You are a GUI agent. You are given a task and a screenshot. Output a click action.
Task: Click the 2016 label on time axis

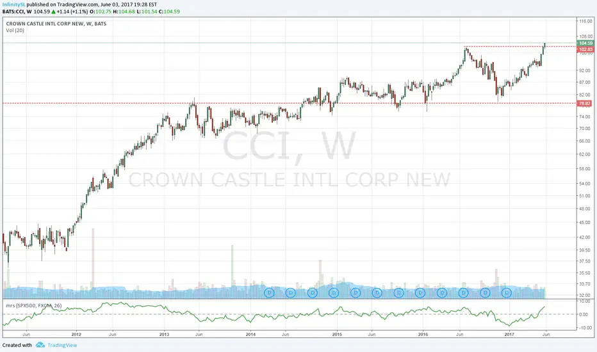pyautogui.click(x=423, y=335)
